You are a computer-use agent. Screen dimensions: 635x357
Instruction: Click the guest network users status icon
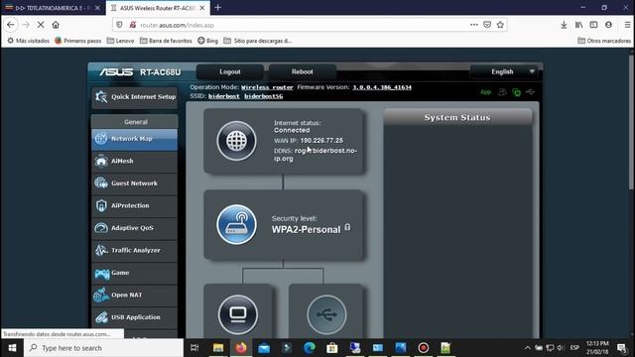point(502,92)
